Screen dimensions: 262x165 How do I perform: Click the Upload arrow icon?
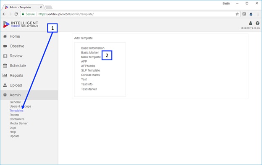(x=5, y=85)
